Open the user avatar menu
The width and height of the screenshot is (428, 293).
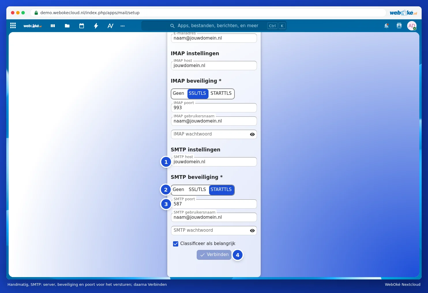tap(412, 26)
